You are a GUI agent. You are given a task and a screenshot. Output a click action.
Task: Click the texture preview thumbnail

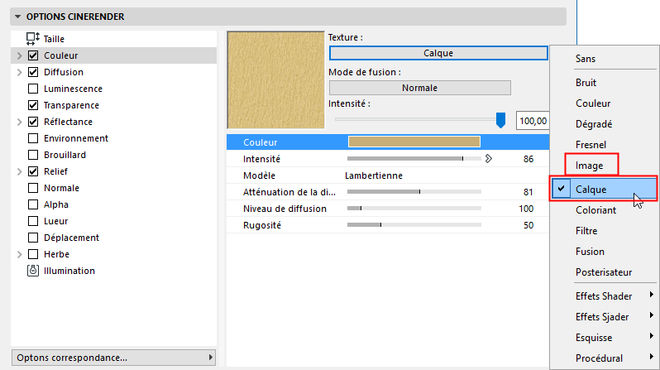point(275,79)
